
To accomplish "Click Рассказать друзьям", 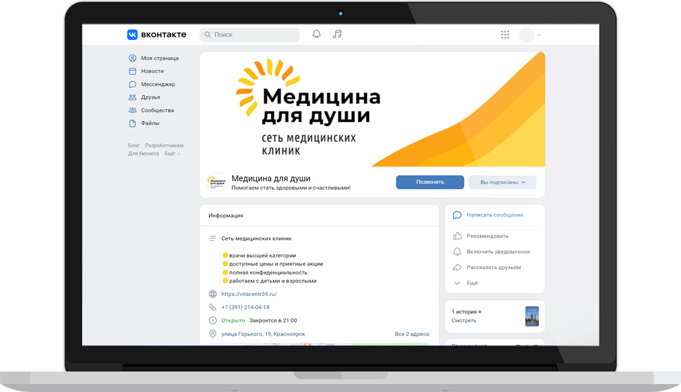I will click(x=494, y=267).
